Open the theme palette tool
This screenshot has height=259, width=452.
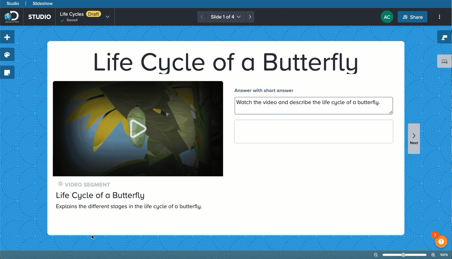pyautogui.click(x=7, y=55)
